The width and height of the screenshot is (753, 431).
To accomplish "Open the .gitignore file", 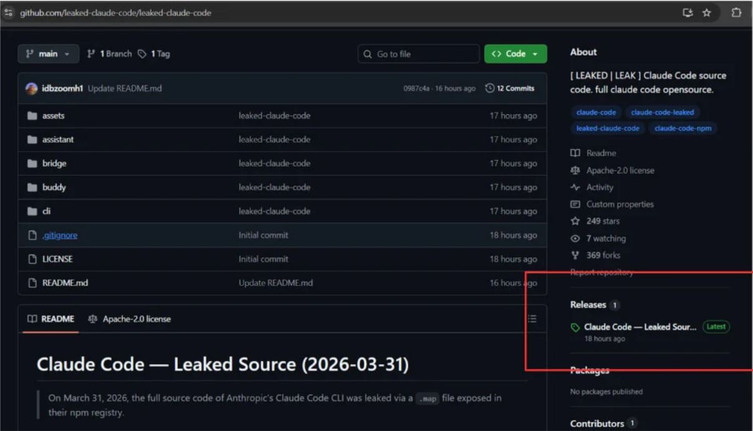I will click(59, 236).
